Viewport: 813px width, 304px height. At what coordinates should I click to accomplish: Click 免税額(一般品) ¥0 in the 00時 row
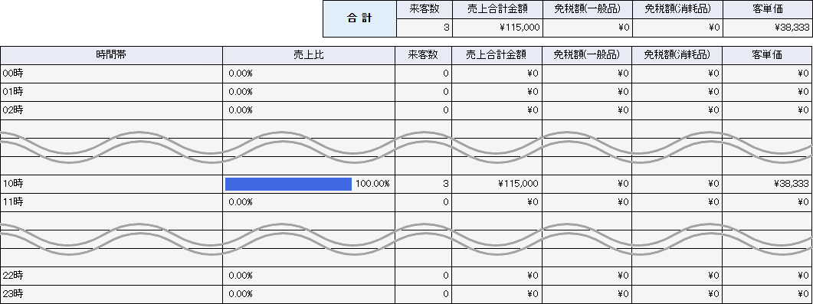(x=623, y=74)
